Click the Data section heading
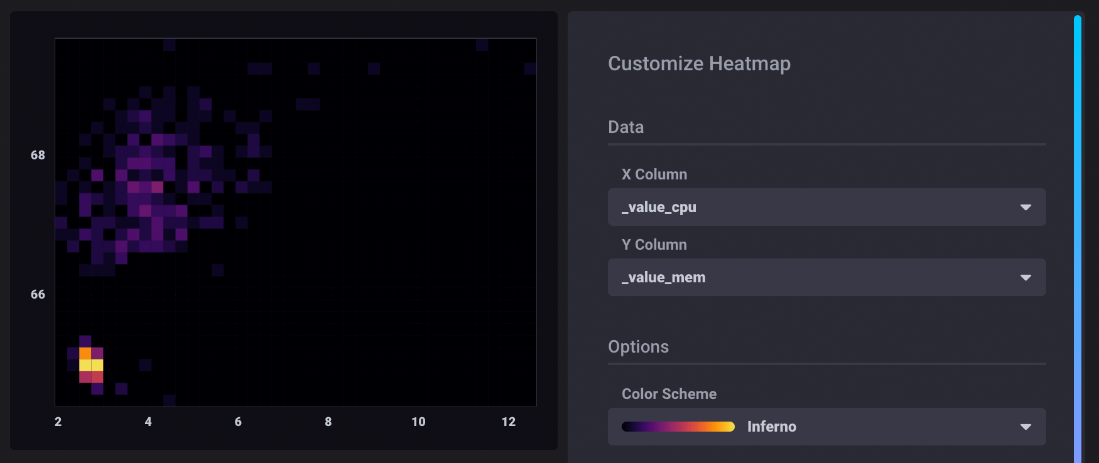 (625, 127)
